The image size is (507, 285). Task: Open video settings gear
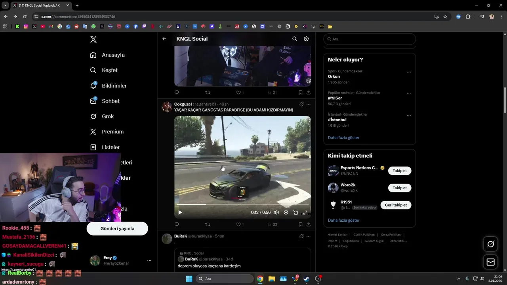(x=286, y=213)
